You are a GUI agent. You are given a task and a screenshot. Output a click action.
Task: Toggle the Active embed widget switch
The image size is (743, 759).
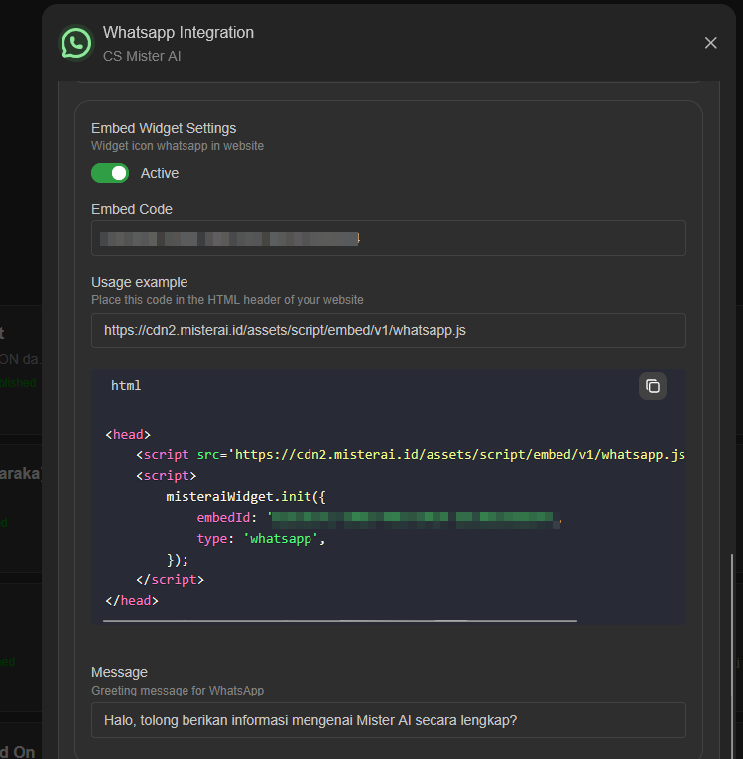click(x=110, y=173)
